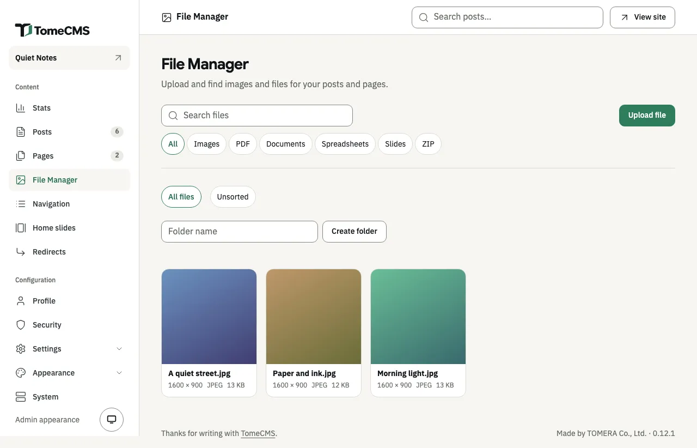Viewport: 697px width, 448px height.
Task: Click the Posts document icon
Action: tap(21, 132)
